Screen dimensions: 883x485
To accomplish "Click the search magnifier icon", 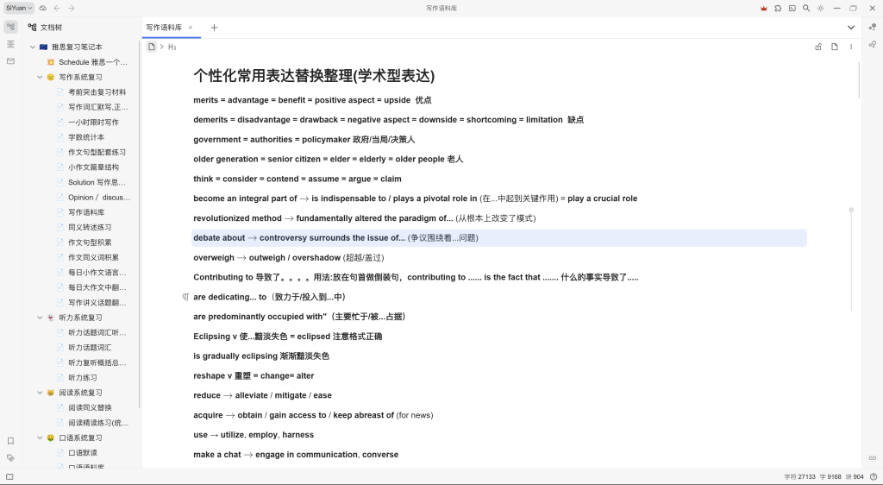I will (806, 8).
